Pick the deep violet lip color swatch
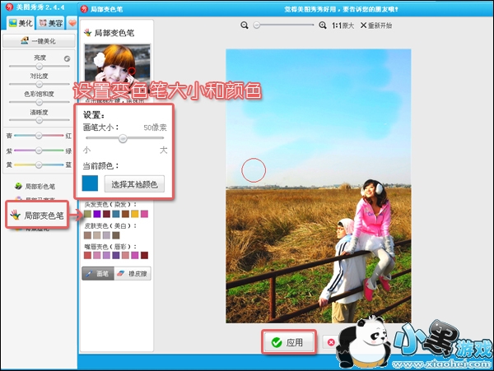494x371 pixels. tap(116, 255)
